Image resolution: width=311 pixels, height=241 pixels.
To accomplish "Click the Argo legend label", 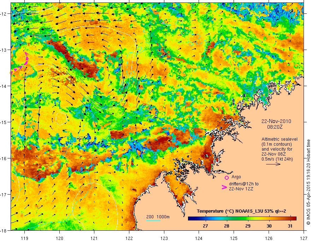I will pyautogui.click(x=236, y=177).
